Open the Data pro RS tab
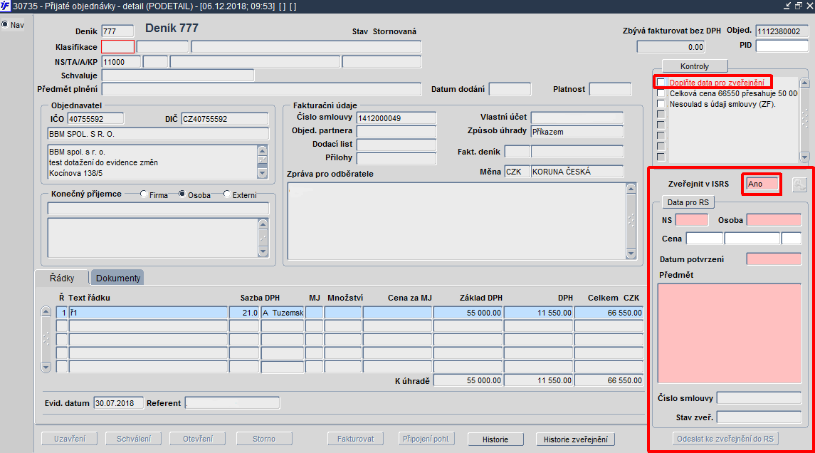 point(688,202)
